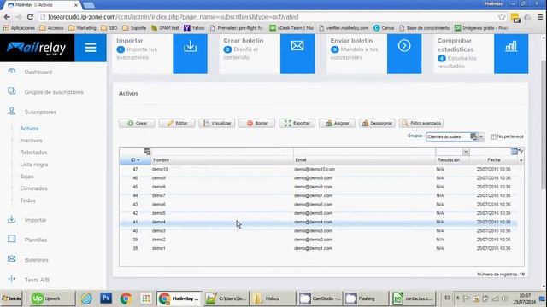Open contactos spreadsheet in the taskbar
Screen dimensions: 547x307
pos(413,298)
